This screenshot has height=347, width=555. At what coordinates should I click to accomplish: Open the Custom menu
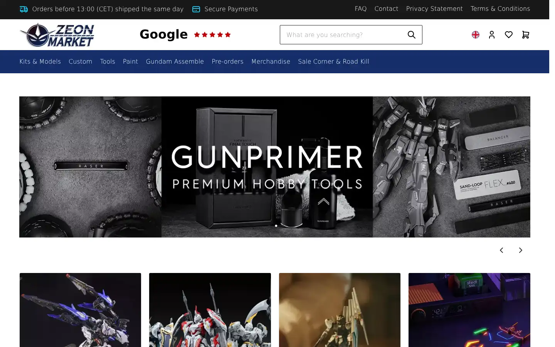coord(80,62)
